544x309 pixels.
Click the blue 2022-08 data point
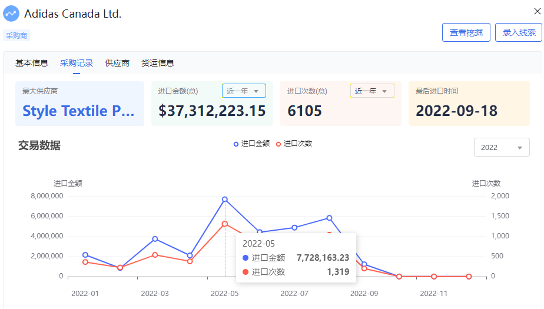pos(329,218)
